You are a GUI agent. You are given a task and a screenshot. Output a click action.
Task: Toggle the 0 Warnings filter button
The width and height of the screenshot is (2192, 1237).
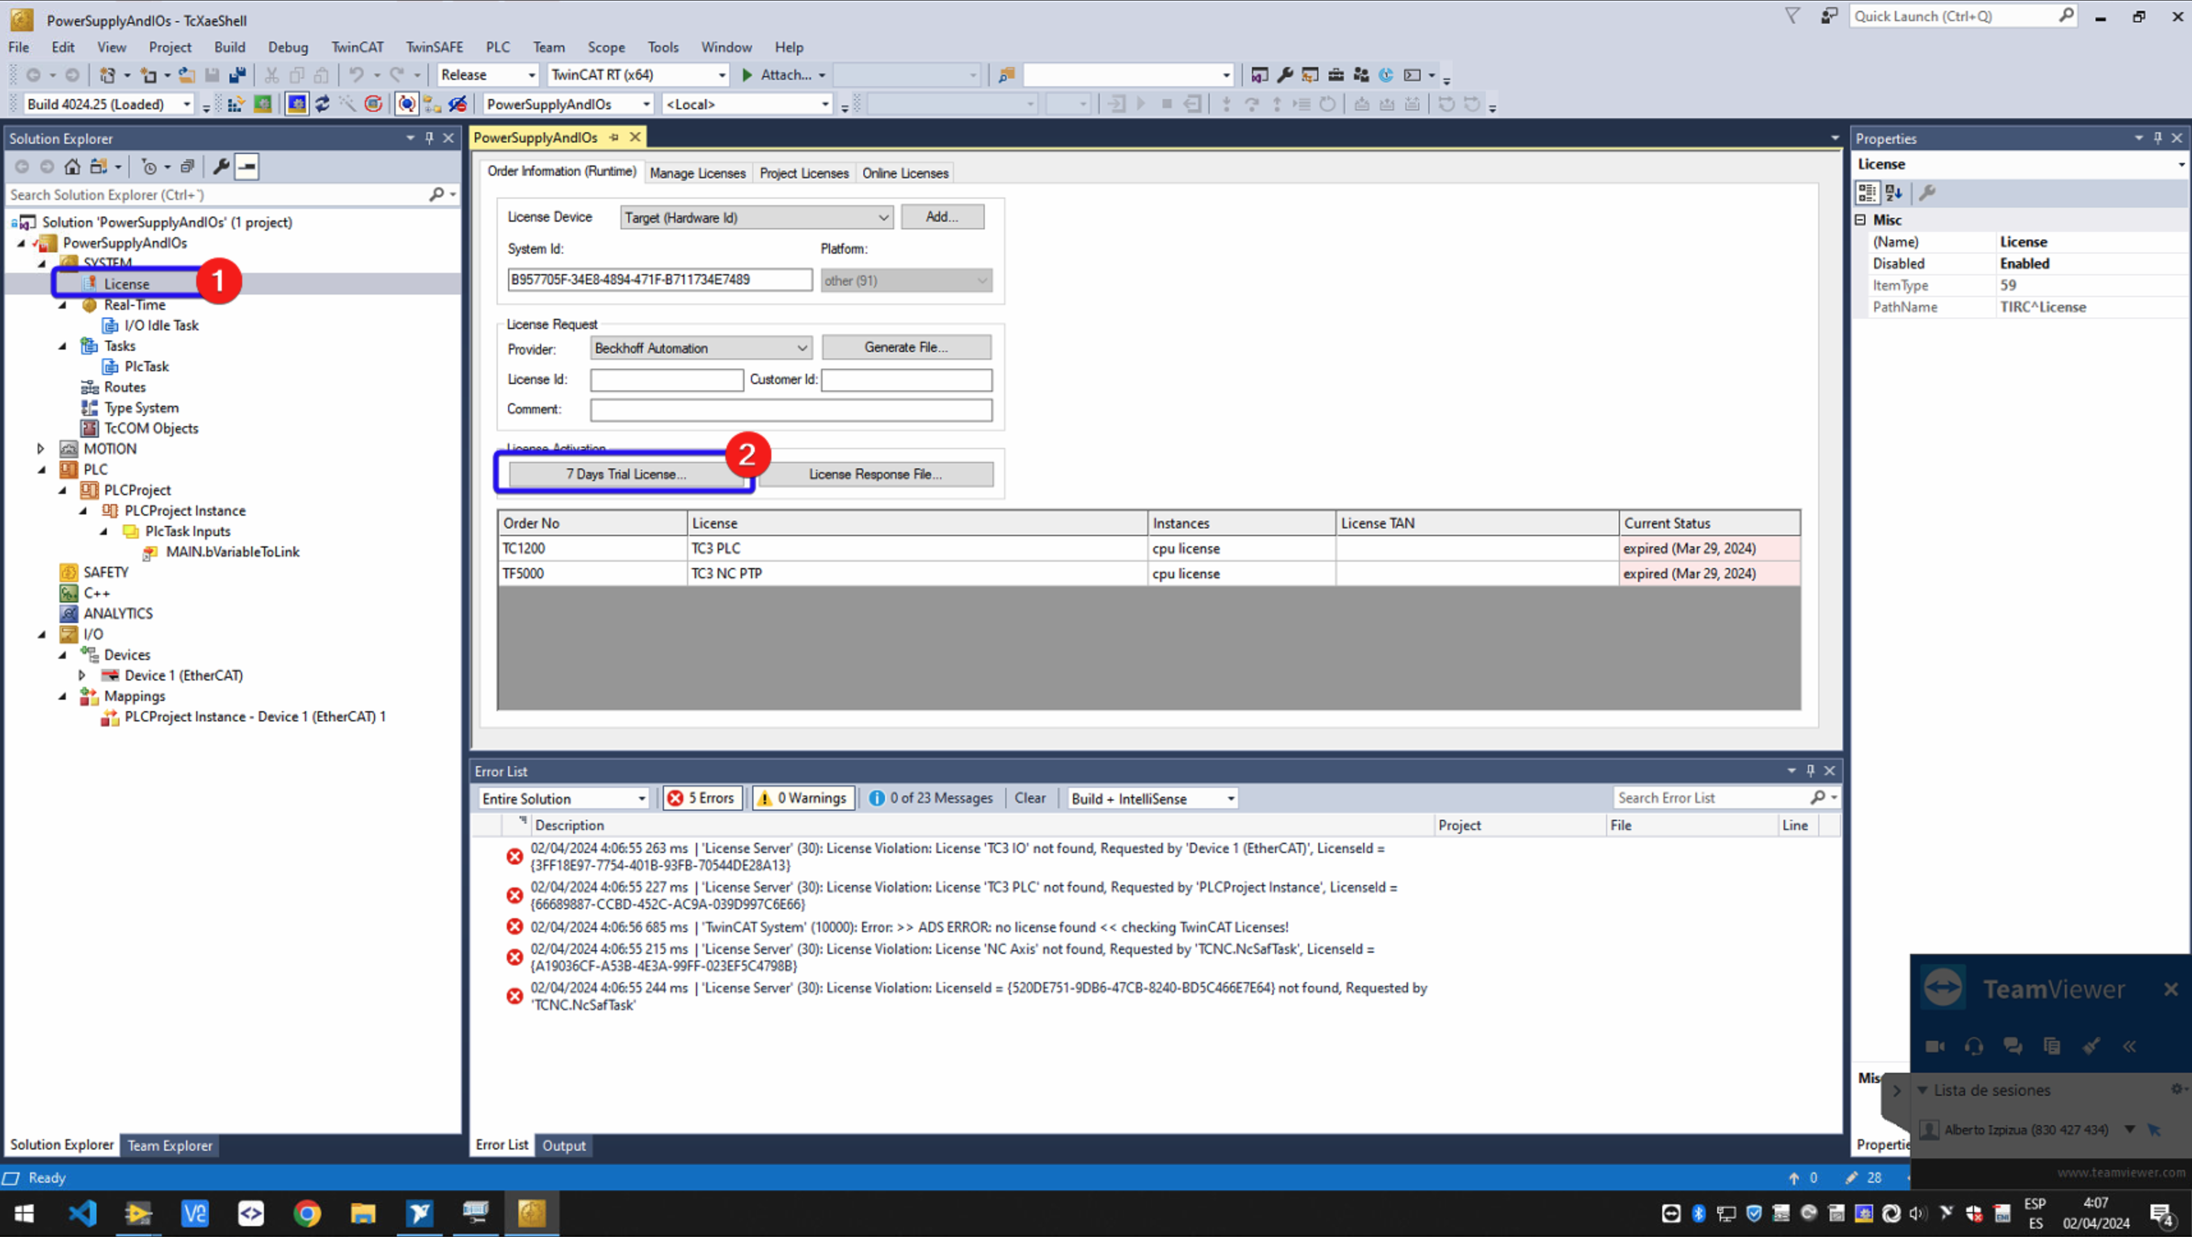point(803,798)
